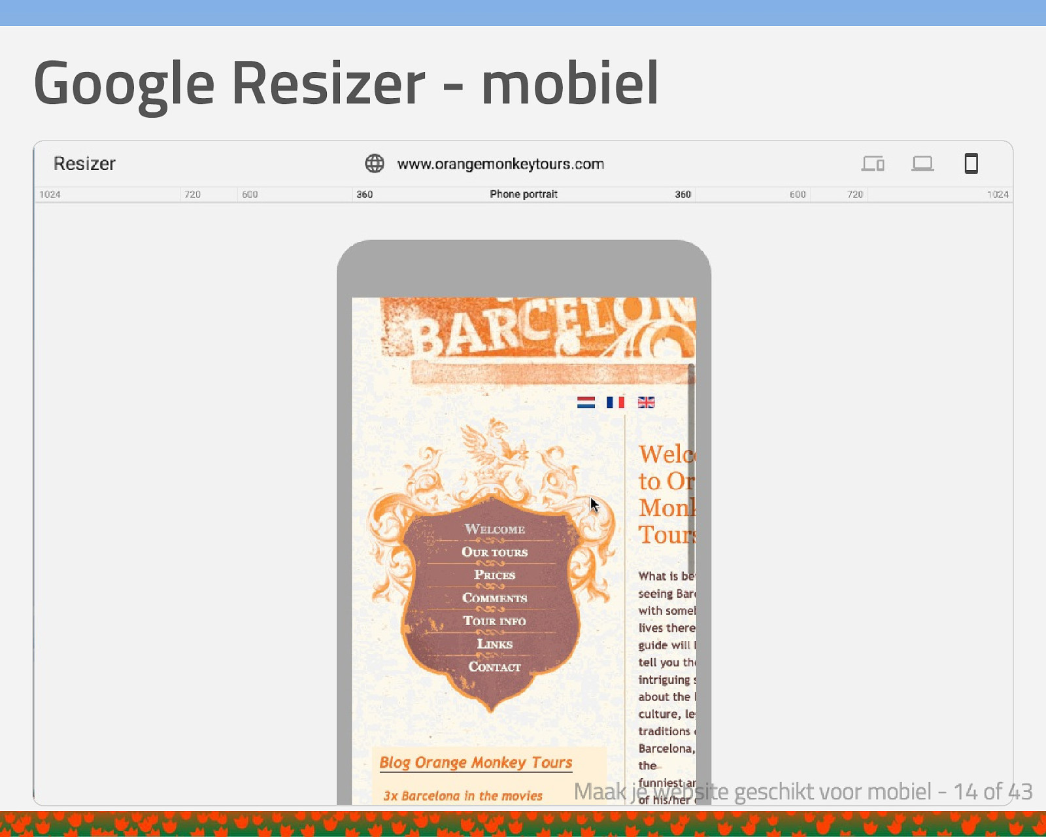The width and height of the screenshot is (1046, 837).
Task: Click the Dutch flag language icon
Action: click(586, 402)
